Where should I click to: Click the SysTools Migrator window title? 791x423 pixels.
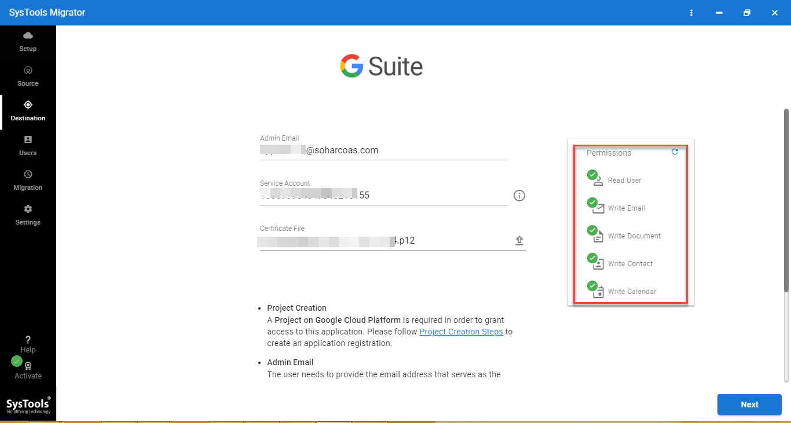pos(47,13)
